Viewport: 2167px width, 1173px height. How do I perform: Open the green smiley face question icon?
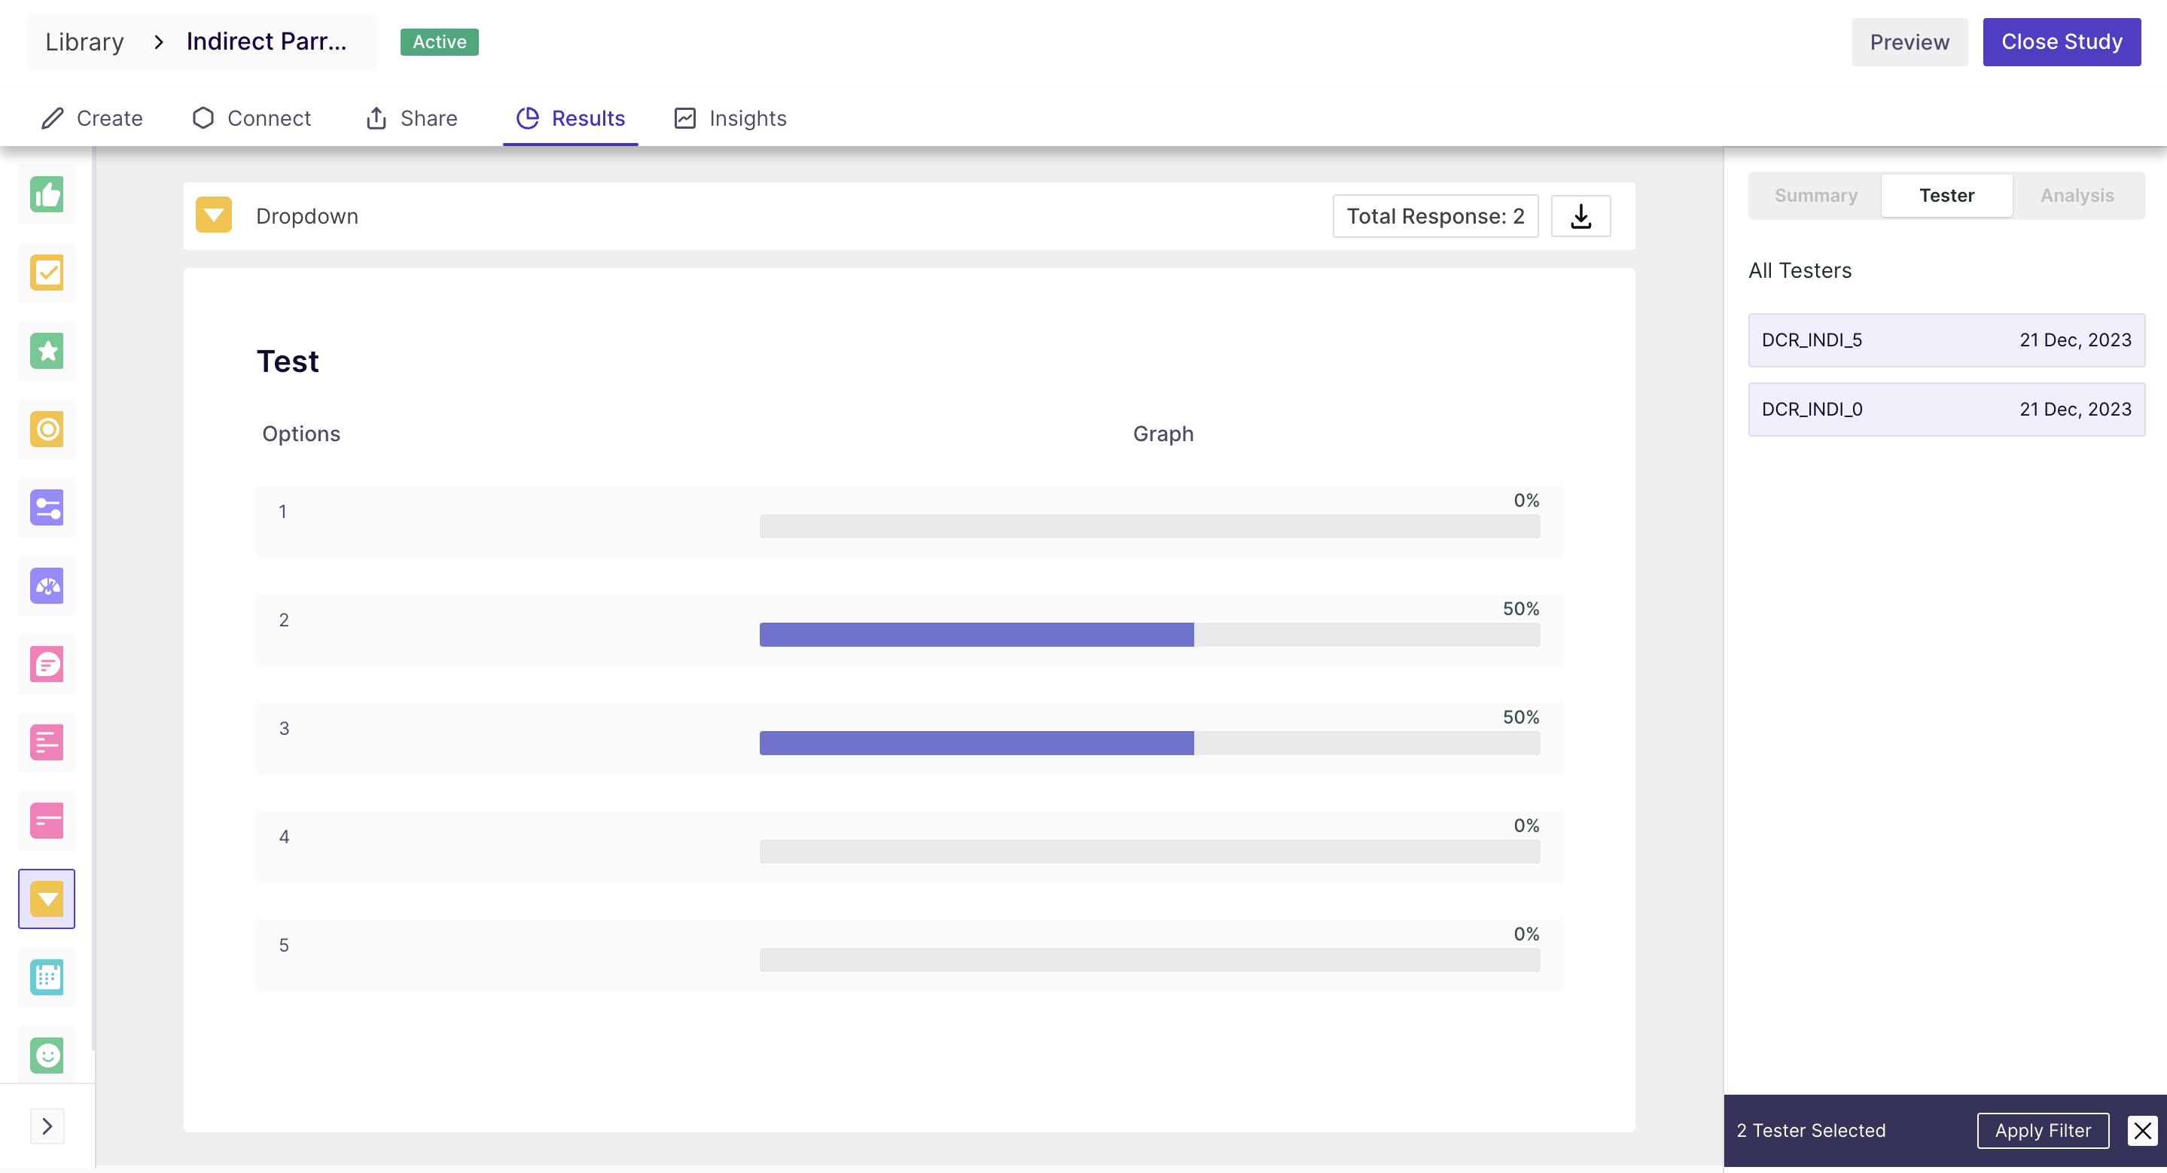47,1055
